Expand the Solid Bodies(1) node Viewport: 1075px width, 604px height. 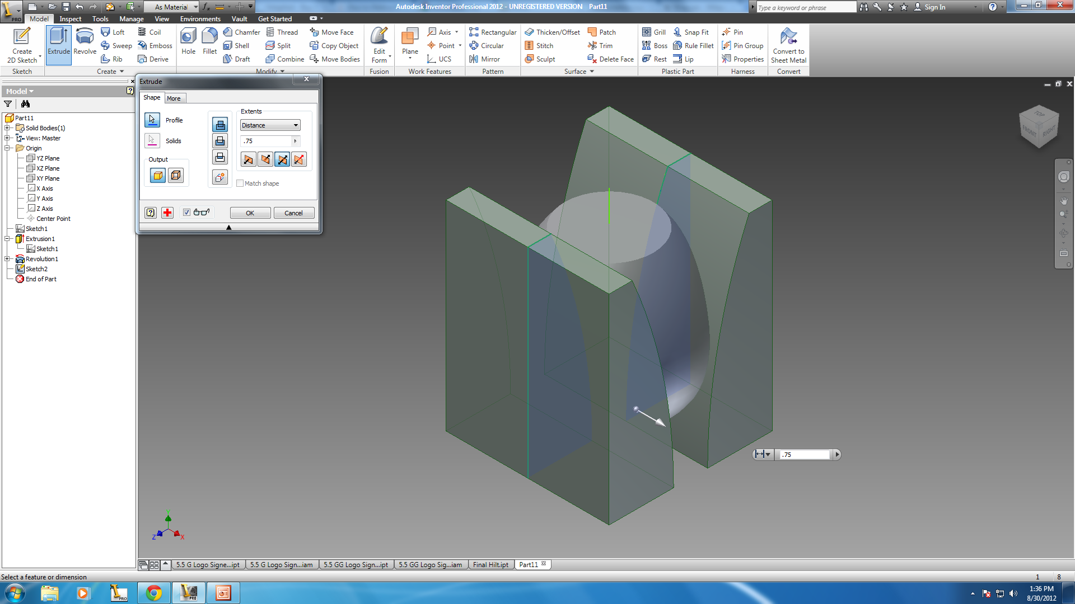coord(8,128)
